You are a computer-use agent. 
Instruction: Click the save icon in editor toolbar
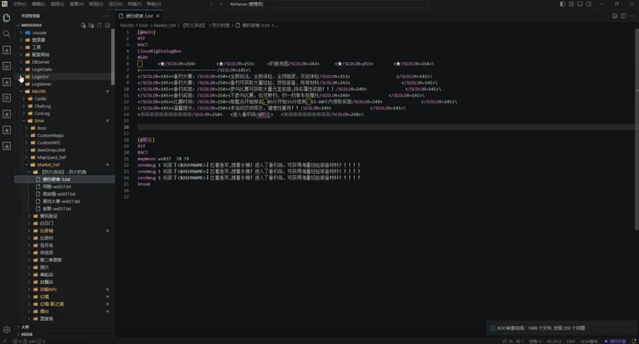615,16
